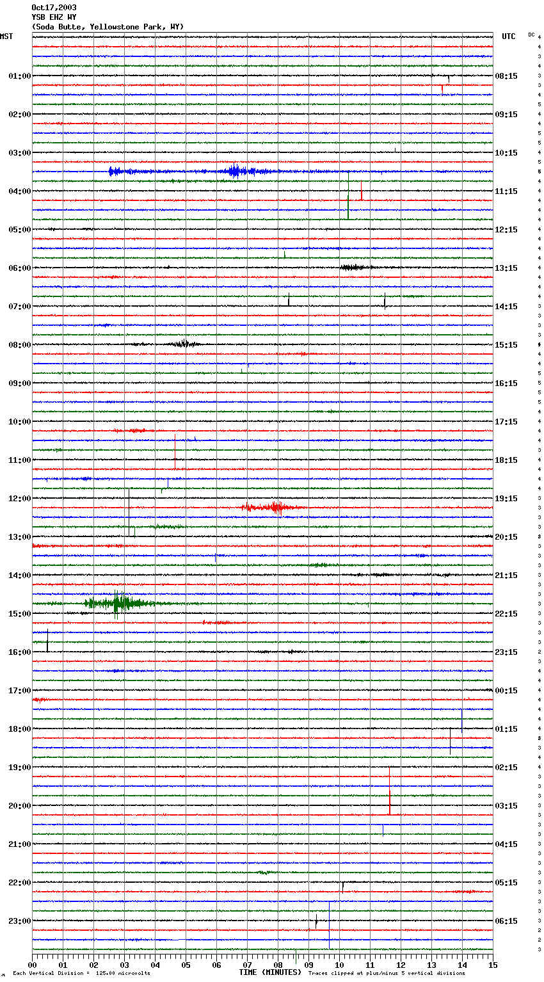This screenshot has height=982, width=544.
Task: Click the '03:00' MST time label
Action: [20, 153]
